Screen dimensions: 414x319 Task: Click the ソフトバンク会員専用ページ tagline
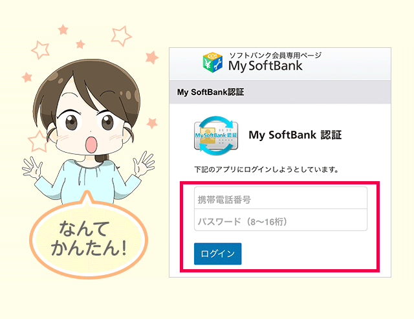(275, 55)
